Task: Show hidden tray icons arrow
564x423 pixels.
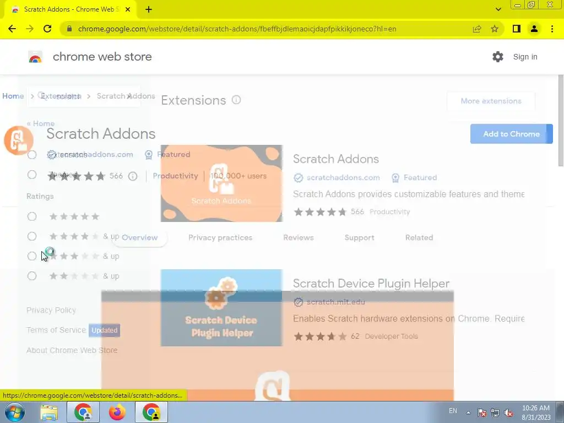Action: [x=468, y=413]
